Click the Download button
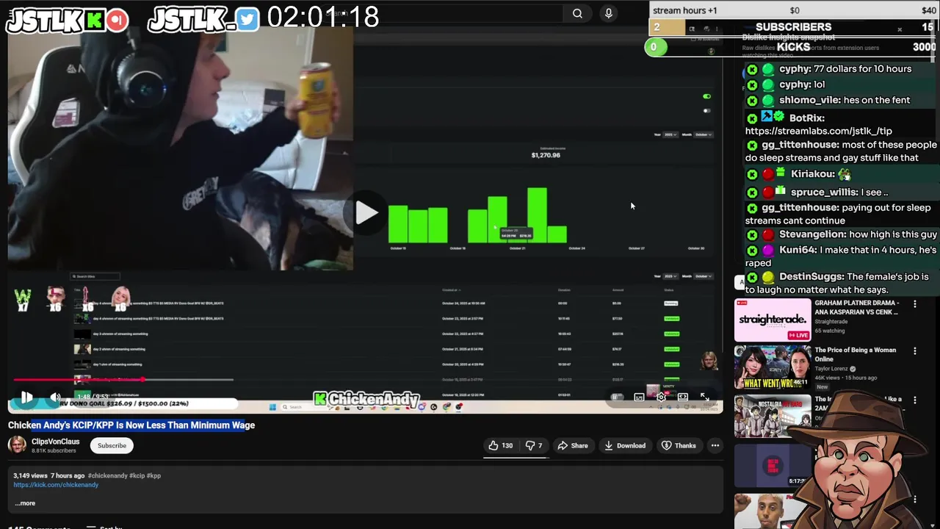This screenshot has width=940, height=529. 625,445
